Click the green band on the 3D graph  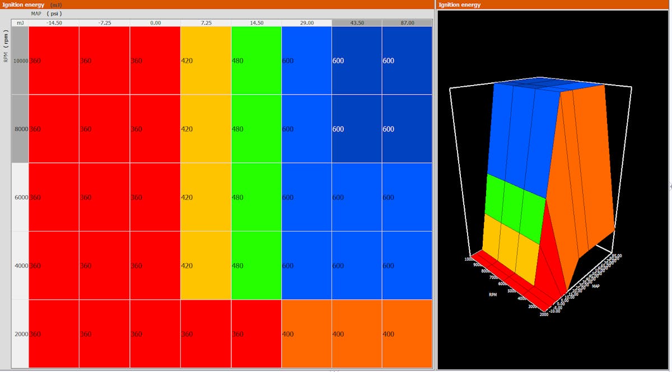(x=512, y=203)
